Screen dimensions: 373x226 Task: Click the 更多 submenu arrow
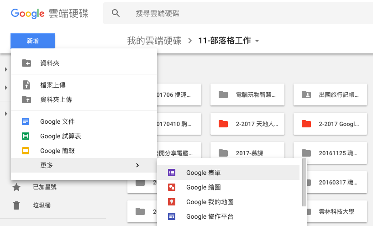point(137,165)
